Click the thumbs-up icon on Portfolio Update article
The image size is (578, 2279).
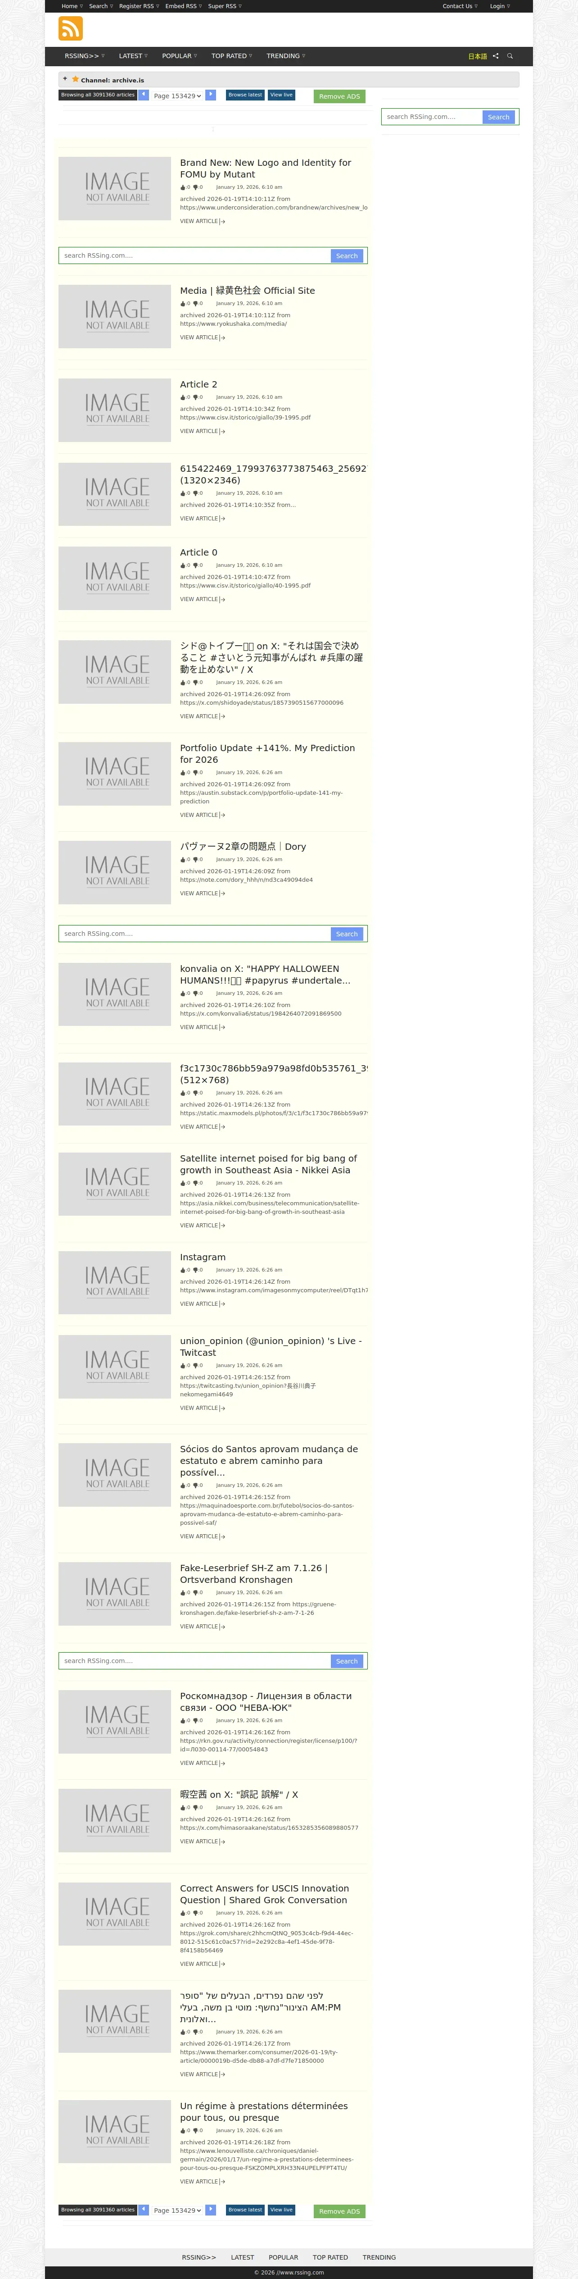click(x=183, y=772)
